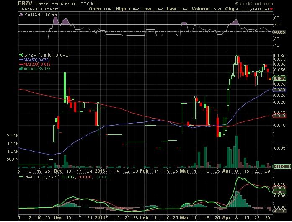Click the 0.008 signal tag on MACD axis
Image resolution: width=292 pixels, height=222 pixels.
click(279, 188)
